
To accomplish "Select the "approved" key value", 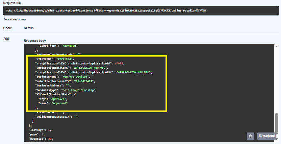I will pyautogui.click(x=59, y=99).
